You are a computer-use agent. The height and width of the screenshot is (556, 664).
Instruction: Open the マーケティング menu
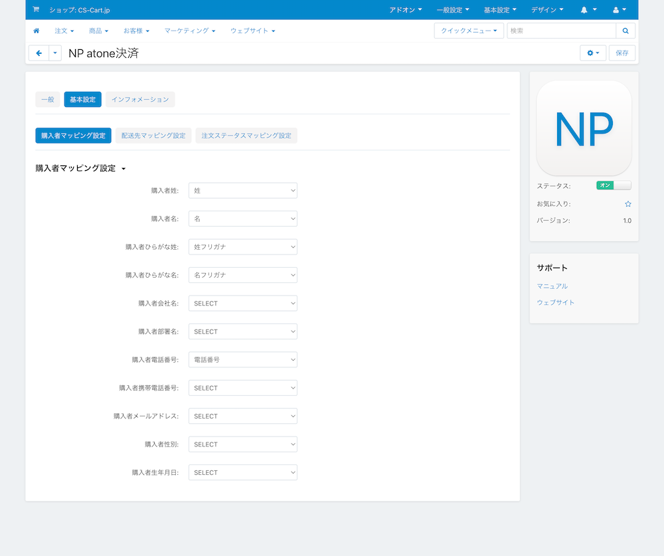(x=190, y=31)
